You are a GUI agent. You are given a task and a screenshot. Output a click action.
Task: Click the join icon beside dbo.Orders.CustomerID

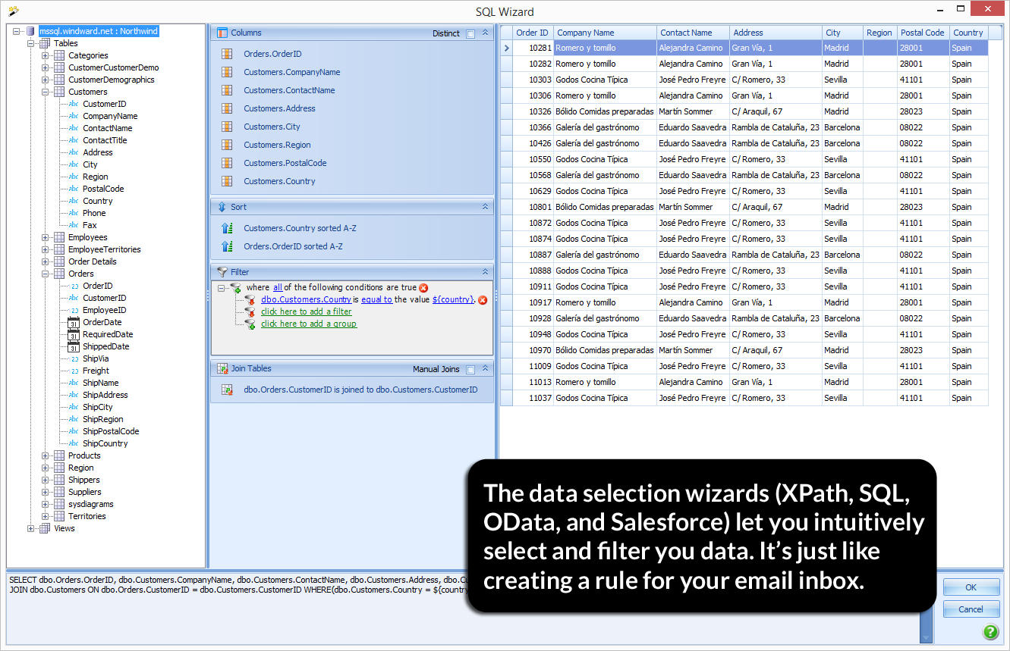[226, 390]
